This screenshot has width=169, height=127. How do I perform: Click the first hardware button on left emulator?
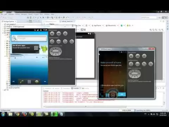(x=52, y=41)
